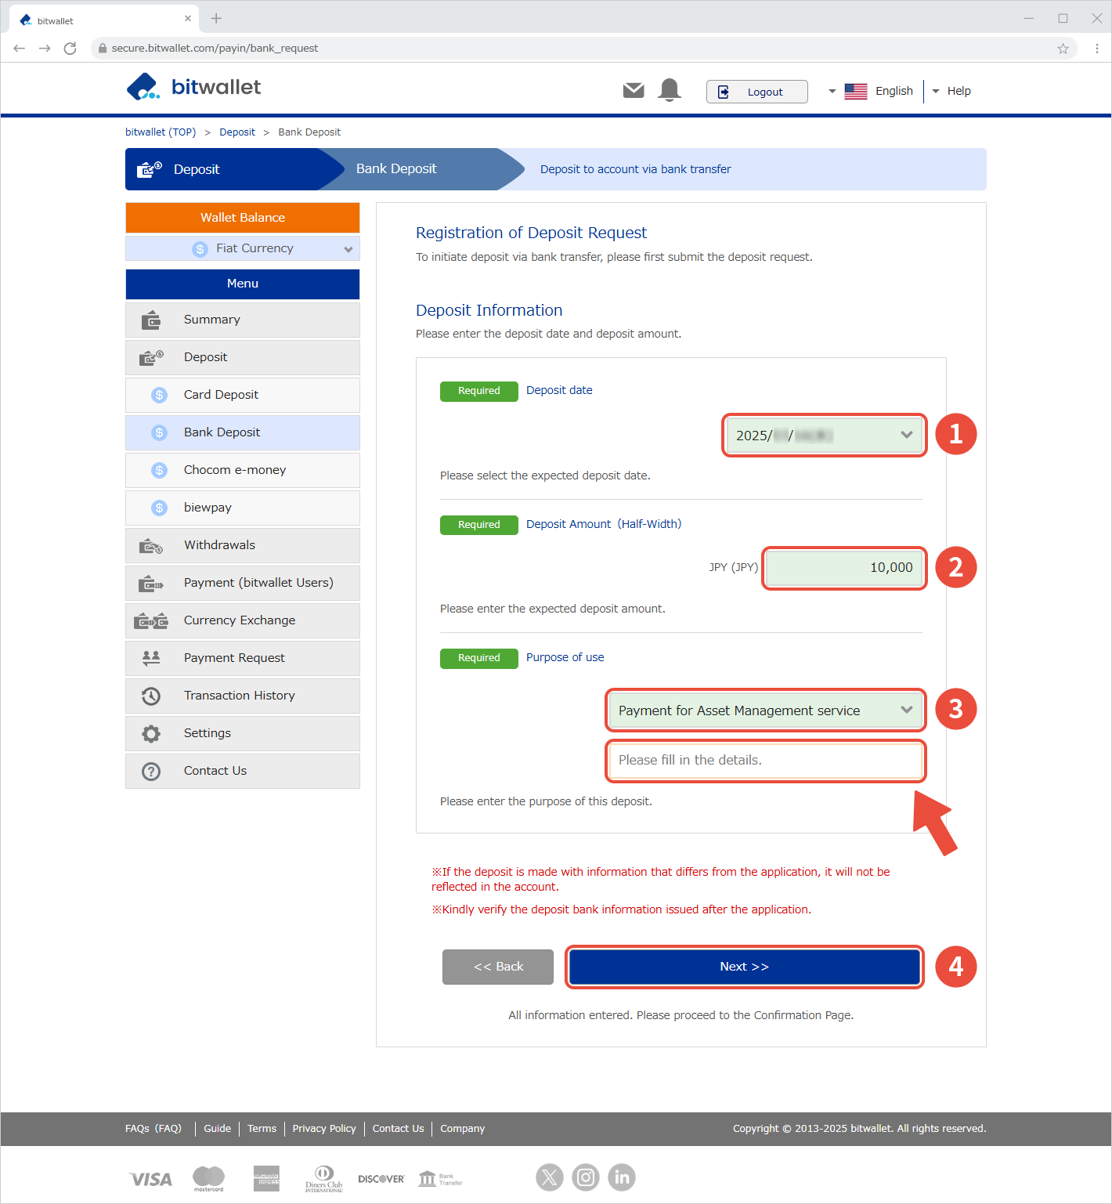Expand Fiat Currency wallet balance selector
This screenshot has width=1112, height=1204.
(x=243, y=248)
